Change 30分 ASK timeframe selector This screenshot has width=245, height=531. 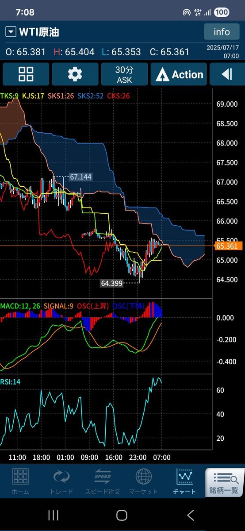click(124, 74)
